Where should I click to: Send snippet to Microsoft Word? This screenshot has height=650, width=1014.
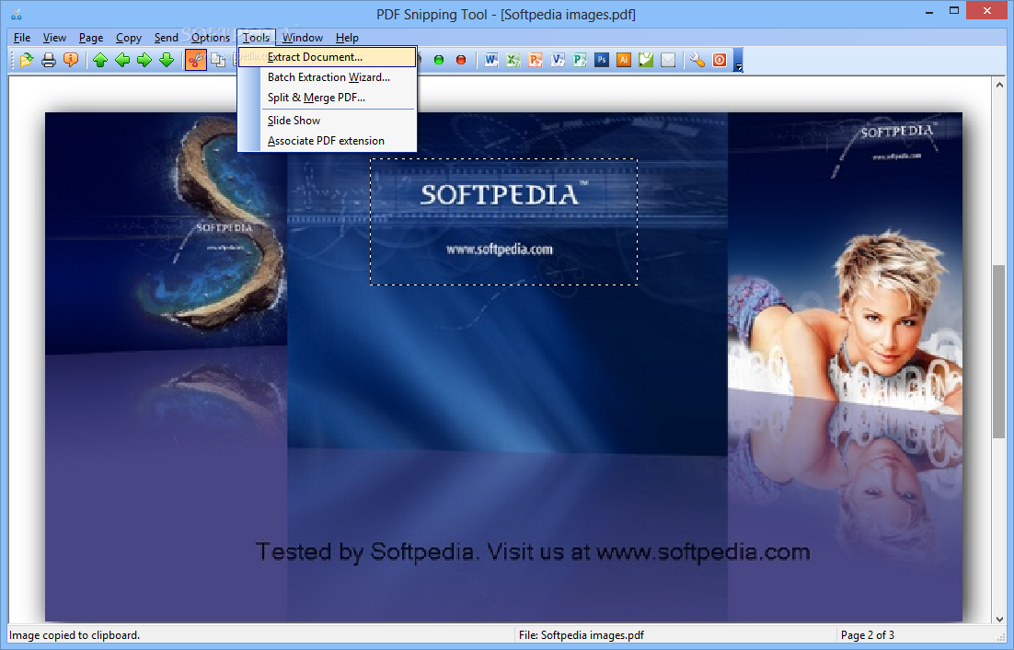pos(490,60)
